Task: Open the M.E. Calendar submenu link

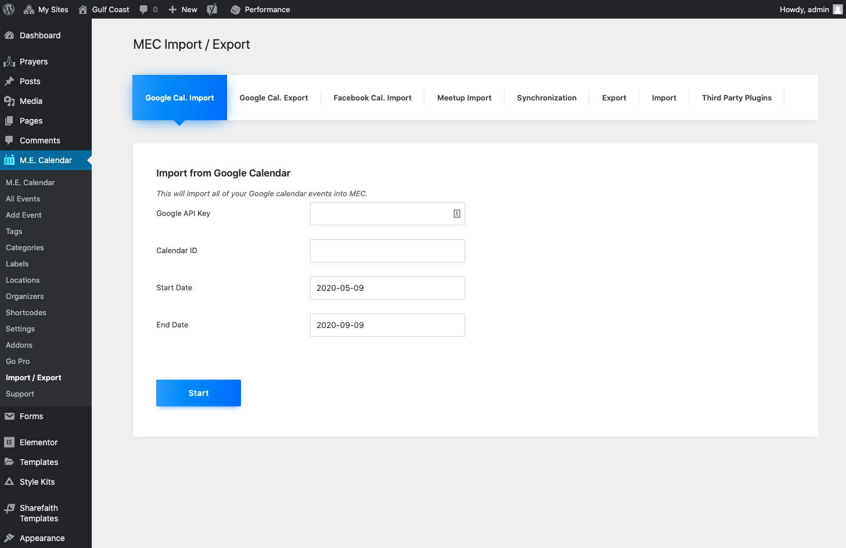Action: click(30, 182)
